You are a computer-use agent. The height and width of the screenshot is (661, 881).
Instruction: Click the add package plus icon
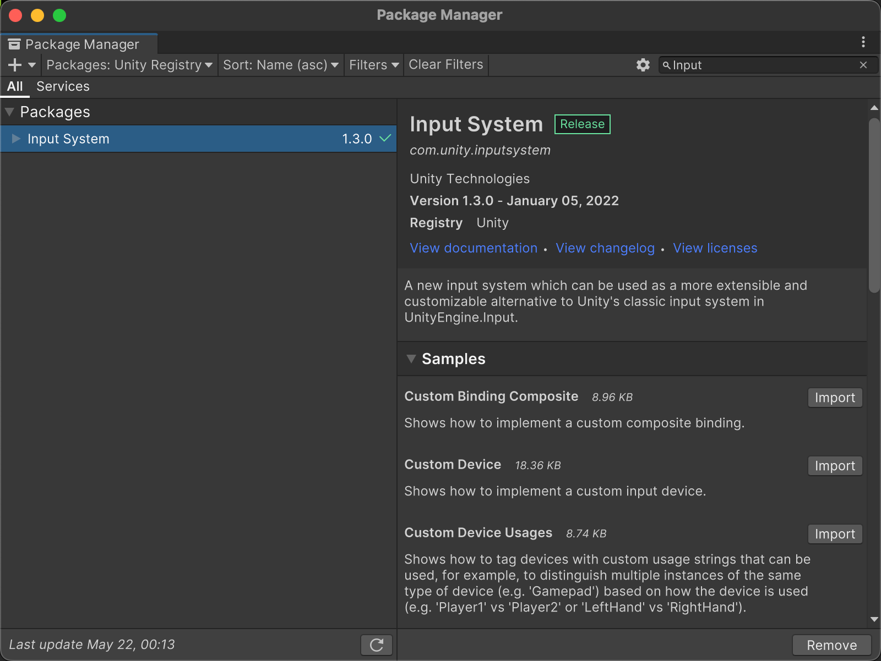(x=15, y=65)
